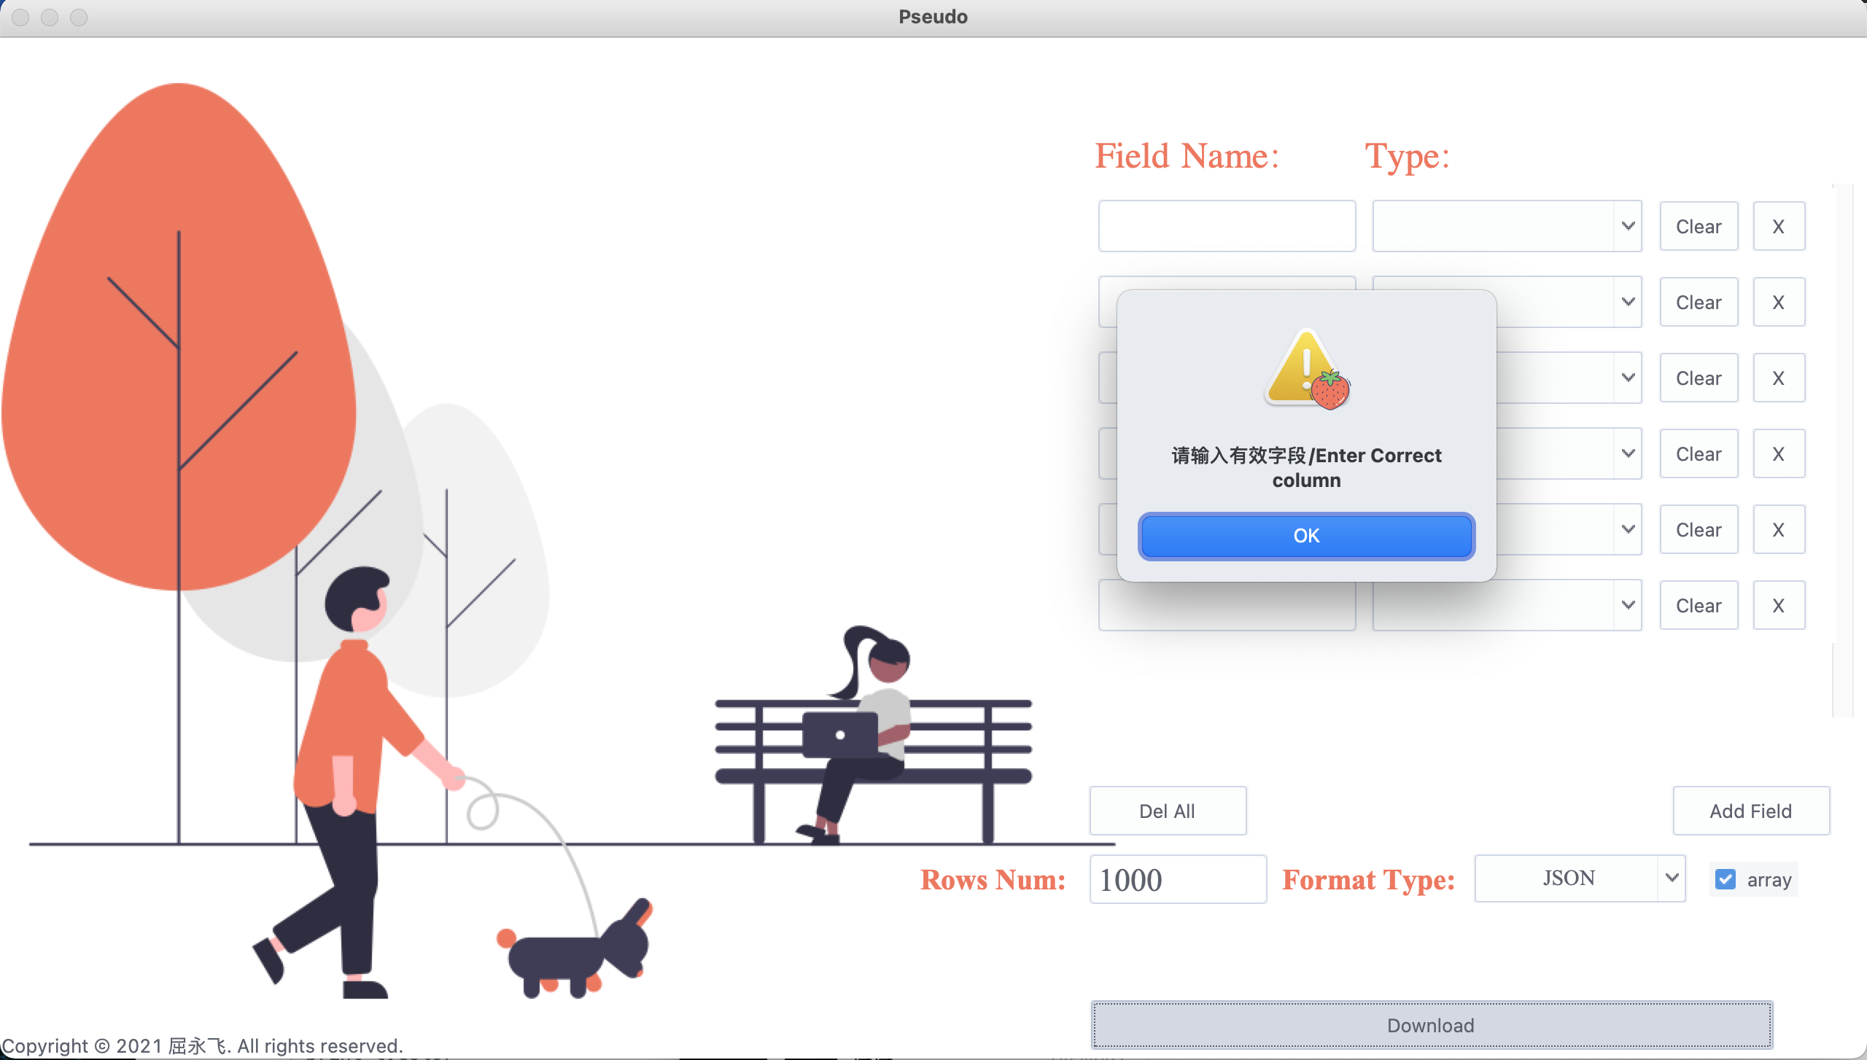
Task: Open the last row Type dropdown arrow
Action: 1628,605
